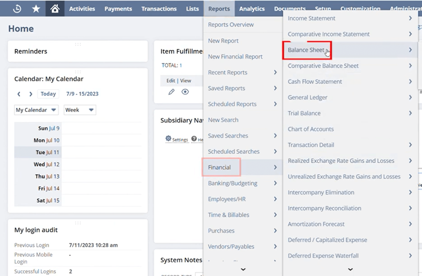
Task: Click the Item Fulfillment TOTAL count 1
Action: 181,65
